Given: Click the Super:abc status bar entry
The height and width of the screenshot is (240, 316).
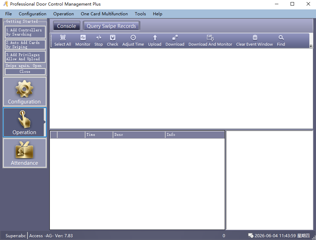Looking at the screenshot, I should point(16,235).
